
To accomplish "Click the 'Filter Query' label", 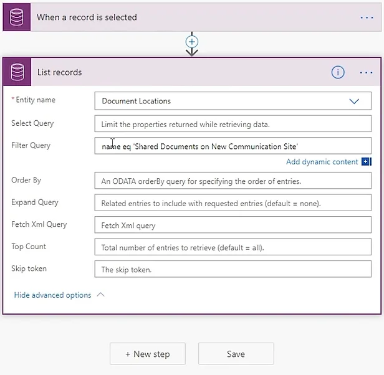I will [31, 145].
